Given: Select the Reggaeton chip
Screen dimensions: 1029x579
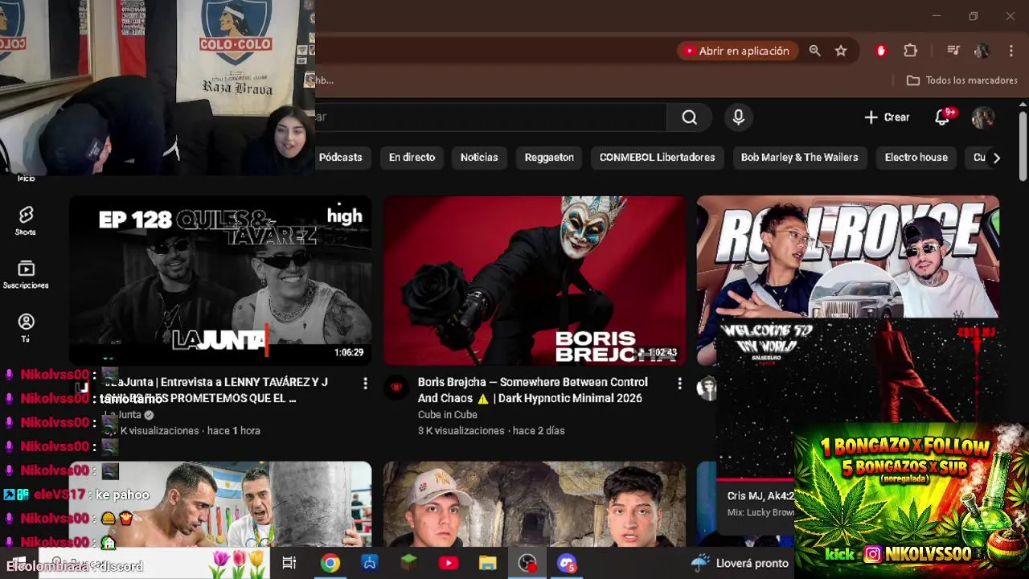Looking at the screenshot, I should 549,158.
